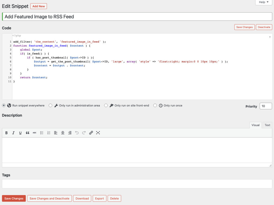The image size is (274, 205).
Task: Toggle bold formatting in description editor
Action: click(x=6, y=133)
